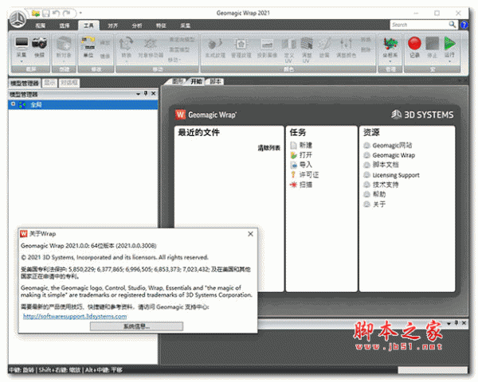This screenshot has width=478, height=382.
Task: Open the 帮助 resource link
Action: coord(379,194)
